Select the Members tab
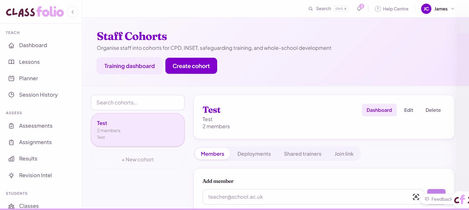This screenshot has height=210, width=469. (212, 154)
